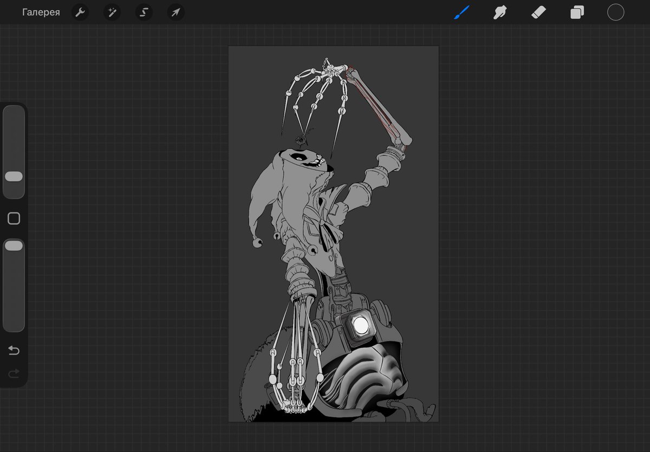Open the Layers panel
The image size is (650, 452).
(x=577, y=12)
